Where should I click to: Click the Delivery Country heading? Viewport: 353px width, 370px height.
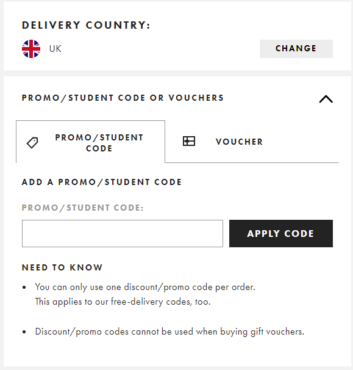[x=86, y=25]
